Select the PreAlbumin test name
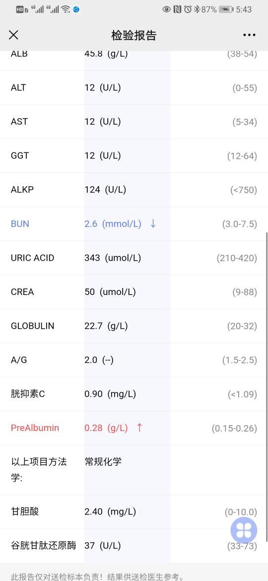This screenshot has width=268, height=581. (35, 428)
